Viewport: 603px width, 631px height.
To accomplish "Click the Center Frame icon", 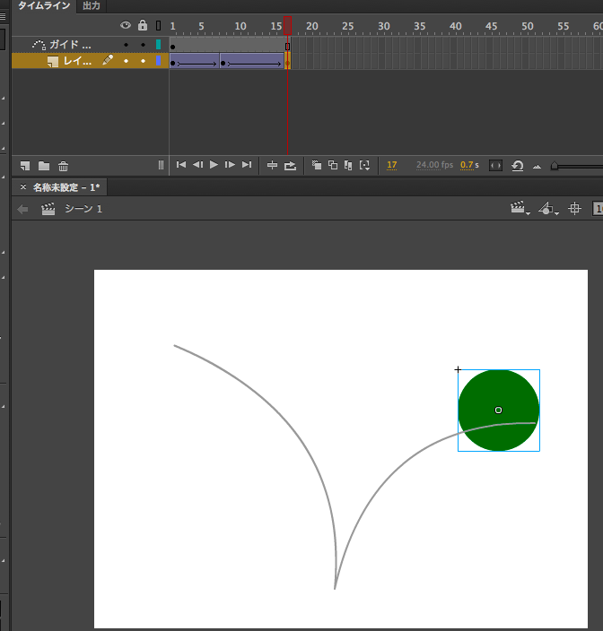I will [272, 165].
